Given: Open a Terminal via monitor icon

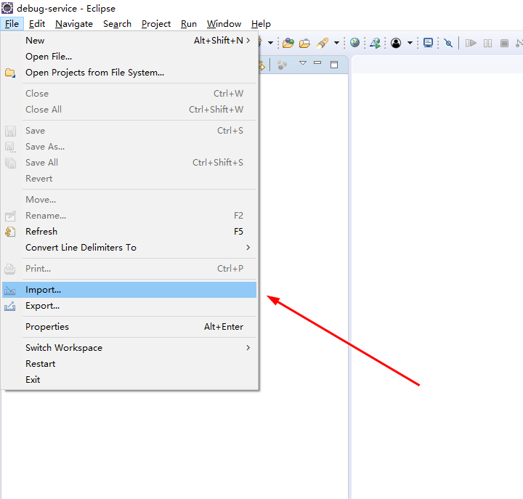Looking at the screenshot, I should click(x=428, y=43).
